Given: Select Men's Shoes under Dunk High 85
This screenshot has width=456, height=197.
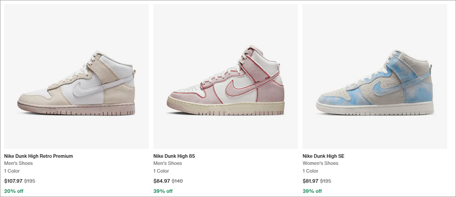Looking at the screenshot, I should pyautogui.click(x=167, y=163).
